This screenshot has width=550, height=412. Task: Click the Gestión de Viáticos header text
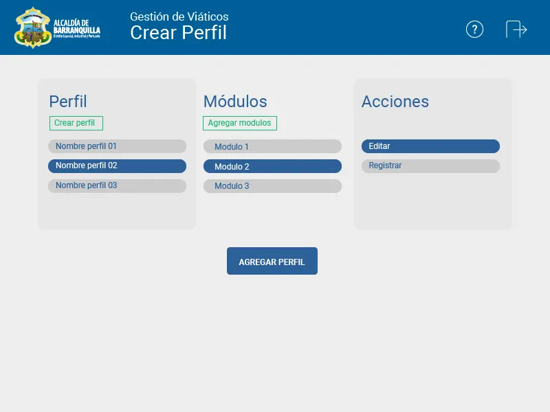[x=179, y=16]
